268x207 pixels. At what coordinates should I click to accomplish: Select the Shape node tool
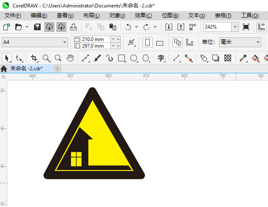(19, 58)
